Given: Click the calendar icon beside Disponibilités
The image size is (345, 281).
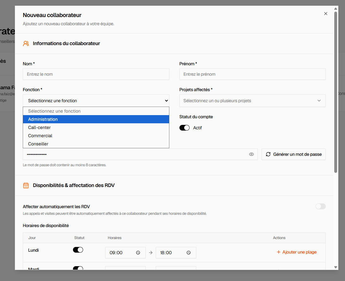Looking at the screenshot, I should click(x=26, y=185).
